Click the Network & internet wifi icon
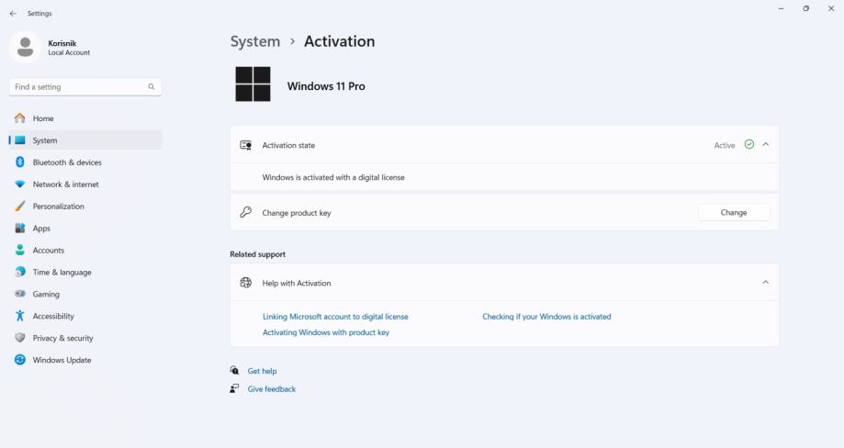This screenshot has width=844, height=448. coord(20,185)
